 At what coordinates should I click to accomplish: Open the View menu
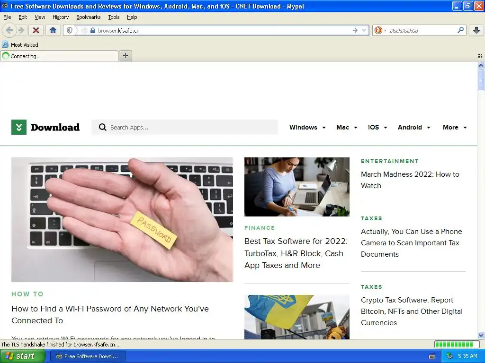coord(40,17)
